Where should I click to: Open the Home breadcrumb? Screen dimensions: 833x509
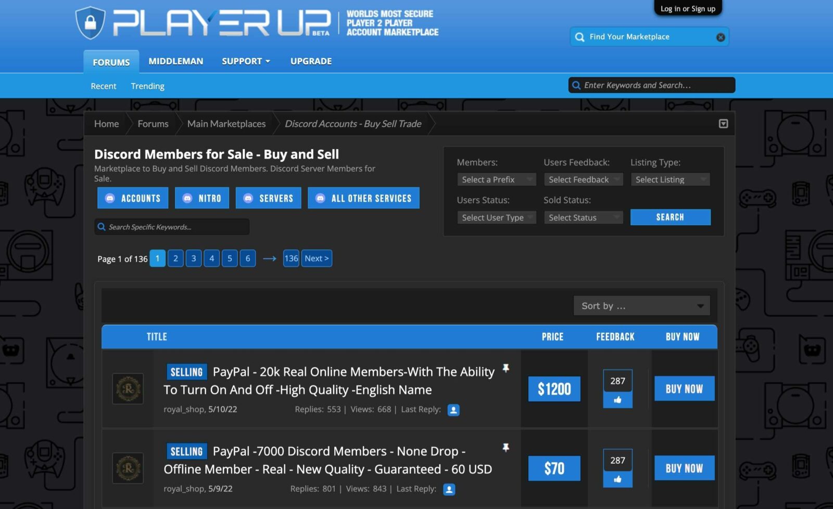(106, 124)
